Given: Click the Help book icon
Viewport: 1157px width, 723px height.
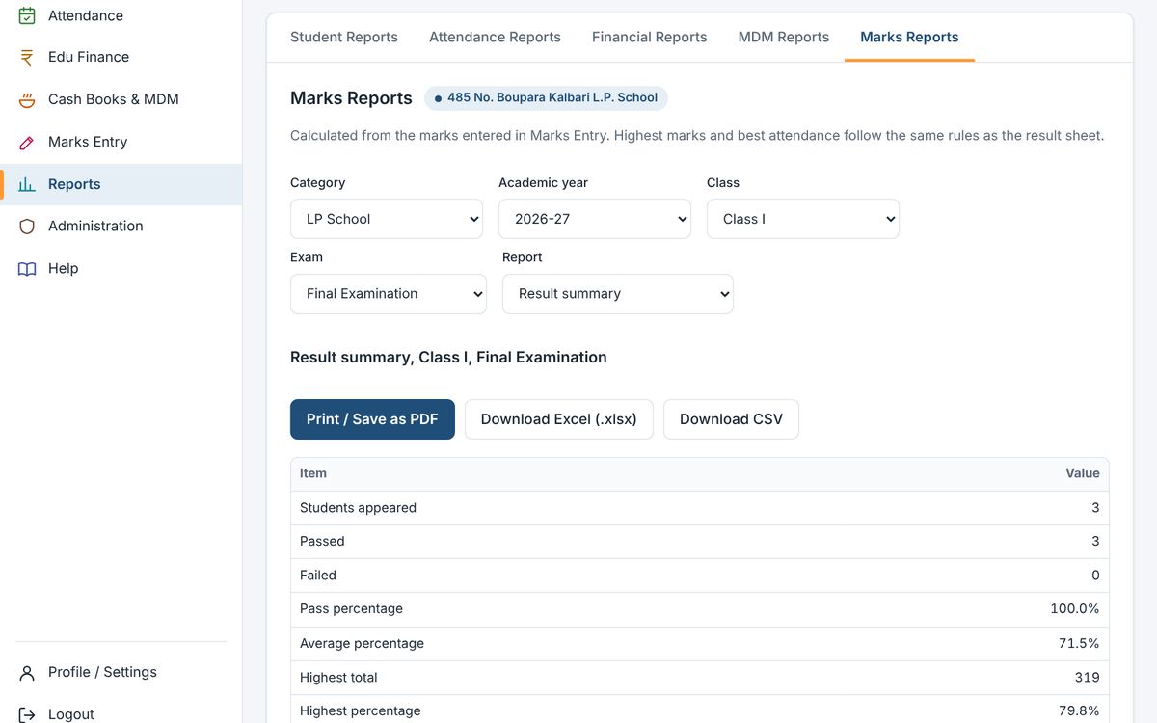Looking at the screenshot, I should 27,268.
